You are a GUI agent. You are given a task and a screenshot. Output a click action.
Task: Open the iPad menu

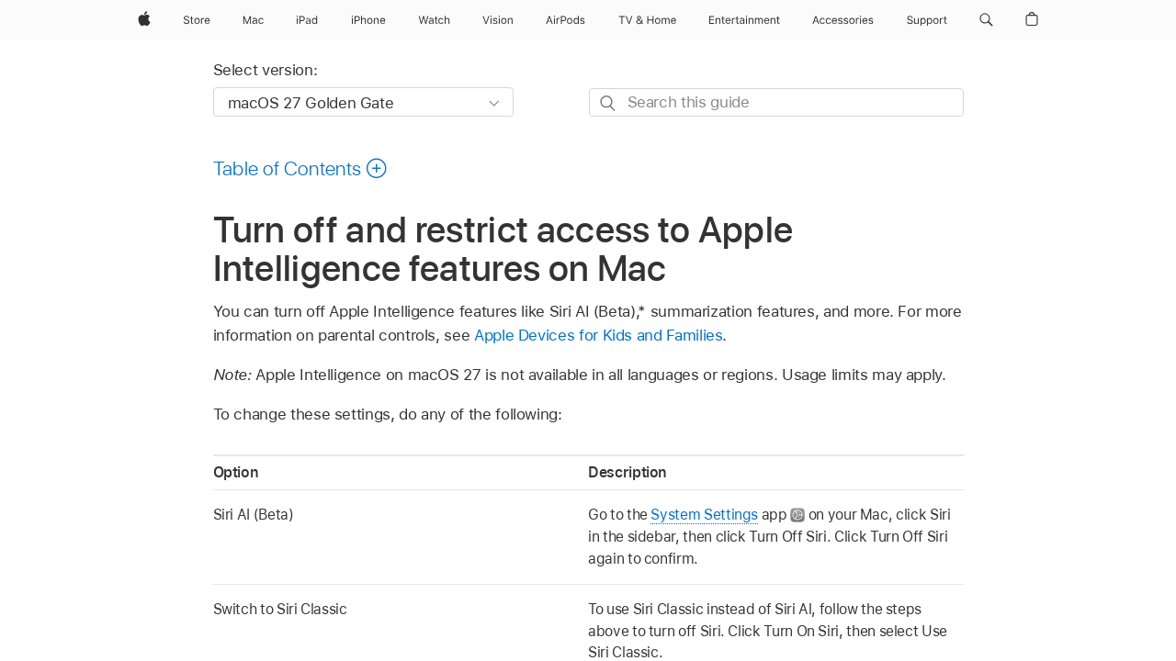307,20
